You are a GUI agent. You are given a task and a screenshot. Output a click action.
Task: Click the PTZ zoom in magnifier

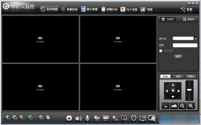[x=191, y=106]
